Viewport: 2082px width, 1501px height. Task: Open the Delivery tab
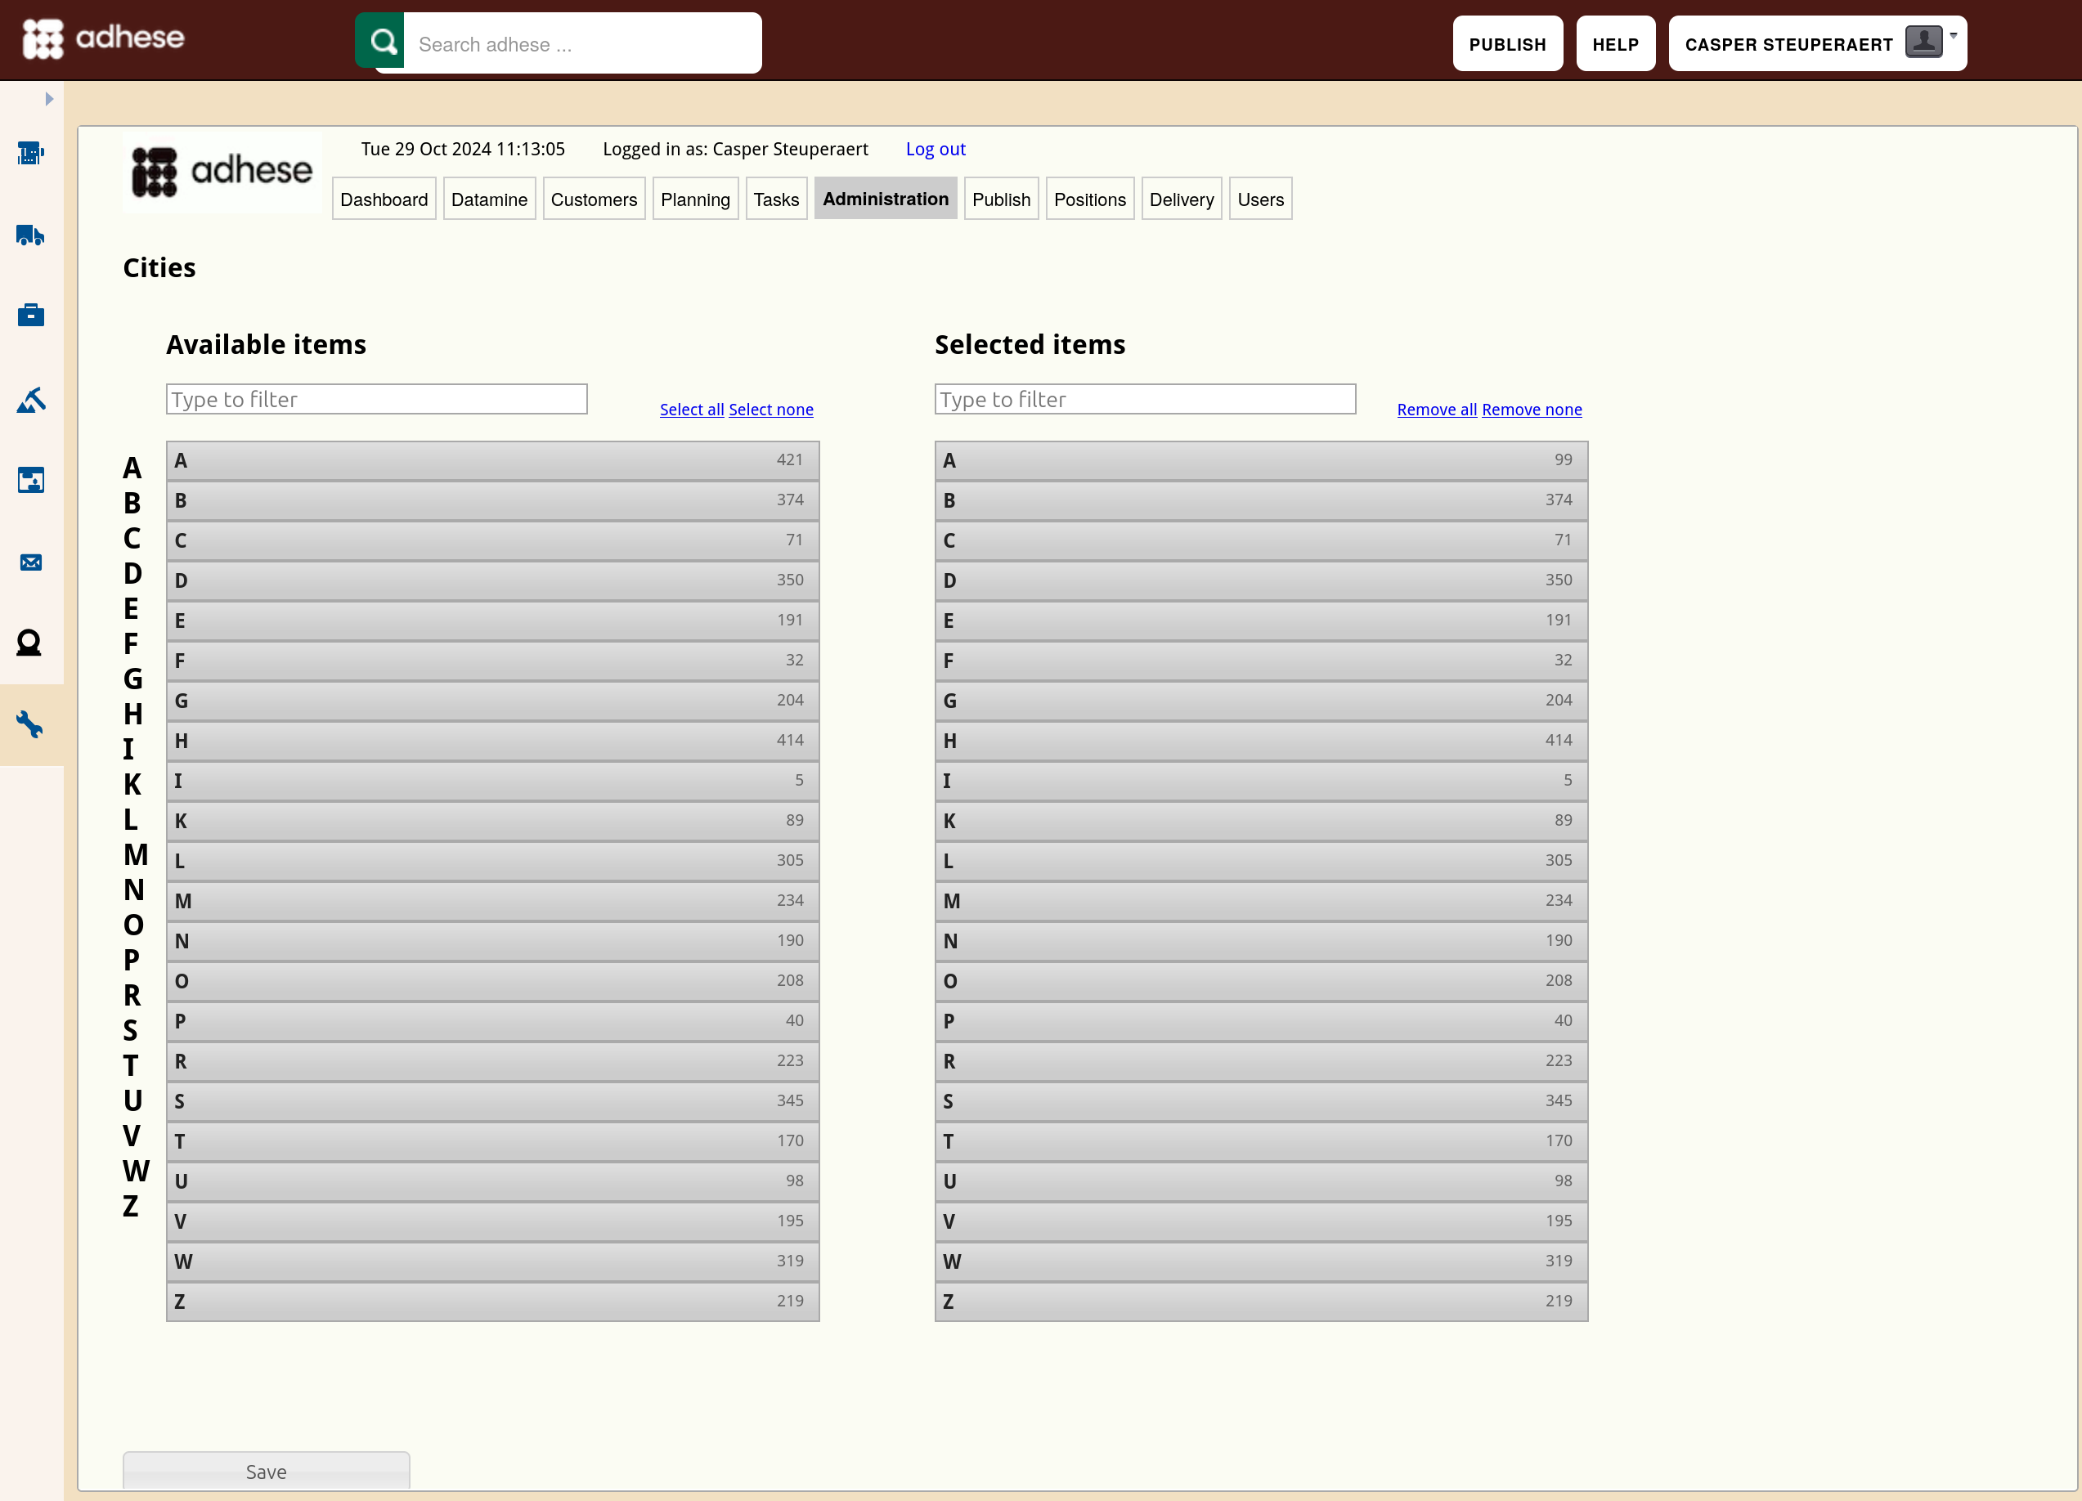[1181, 199]
